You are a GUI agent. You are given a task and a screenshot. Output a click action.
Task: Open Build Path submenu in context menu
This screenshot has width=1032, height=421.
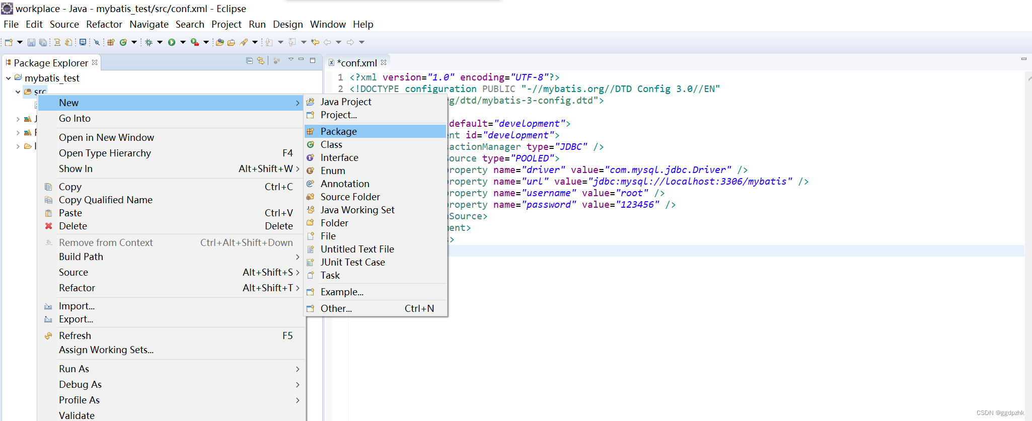tap(171, 257)
